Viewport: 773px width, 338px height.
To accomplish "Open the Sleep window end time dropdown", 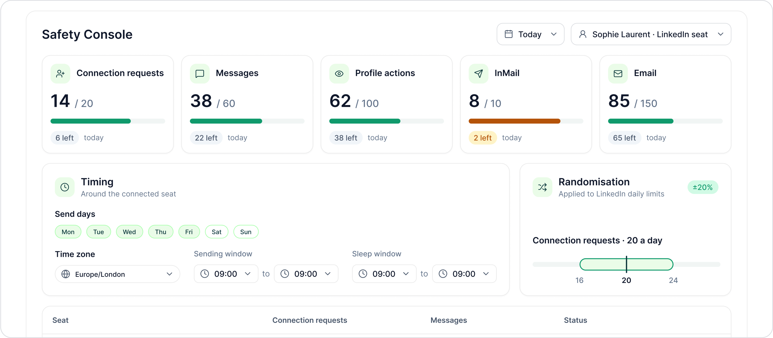I will pyautogui.click(x=464, y=274).
